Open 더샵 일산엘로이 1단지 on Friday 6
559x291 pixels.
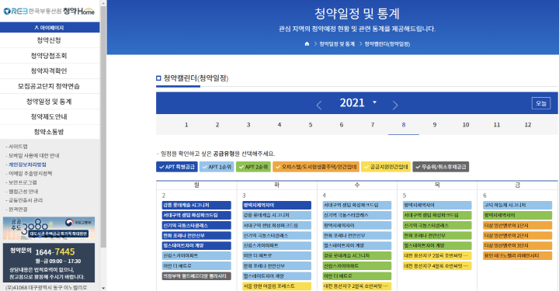coord(517,226)
